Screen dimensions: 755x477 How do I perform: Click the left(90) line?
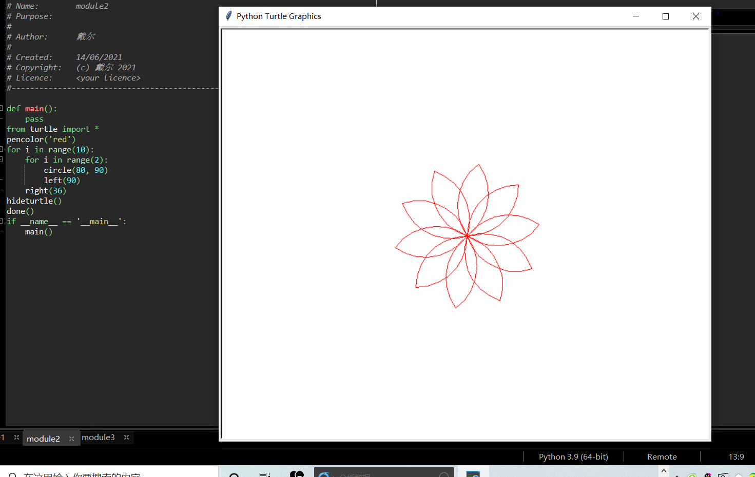[x=62, y=180]
